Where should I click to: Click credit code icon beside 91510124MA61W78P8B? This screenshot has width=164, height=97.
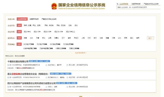coord(8,87)
